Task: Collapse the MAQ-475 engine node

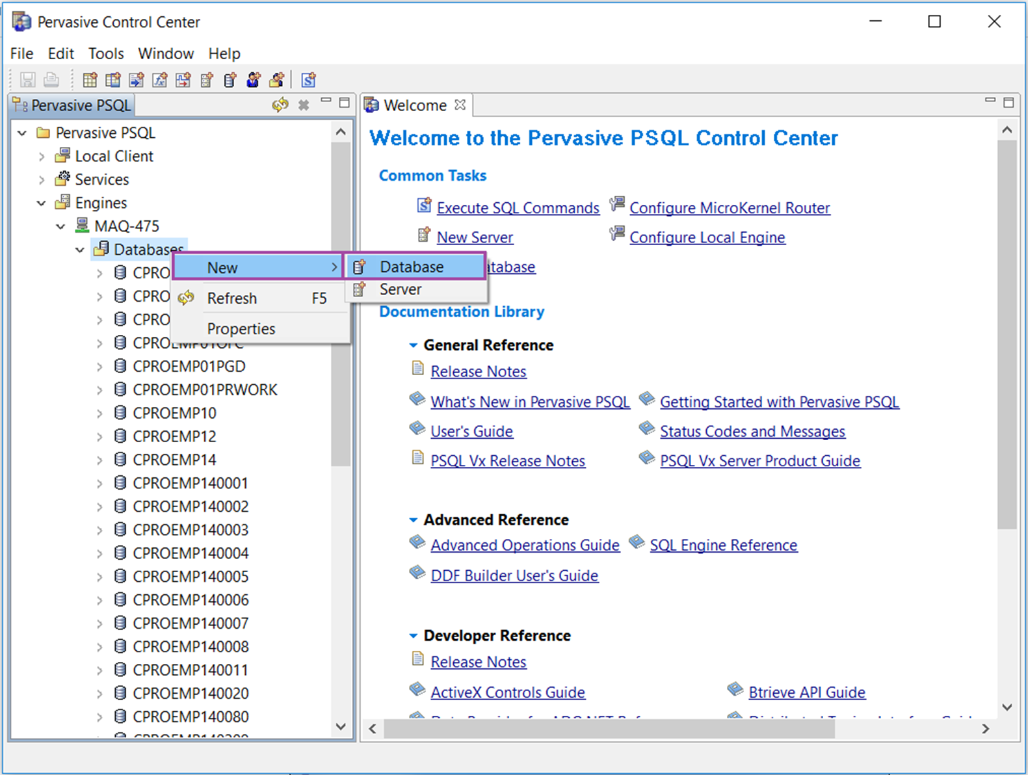Action: [x=60, y=227]
